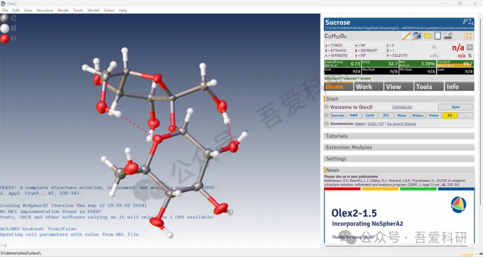483x257 pixels.
Task: Click the command prompt input line
Action: (x=160, y=246)
